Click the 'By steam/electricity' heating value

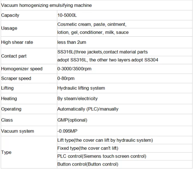pos(77,99)
